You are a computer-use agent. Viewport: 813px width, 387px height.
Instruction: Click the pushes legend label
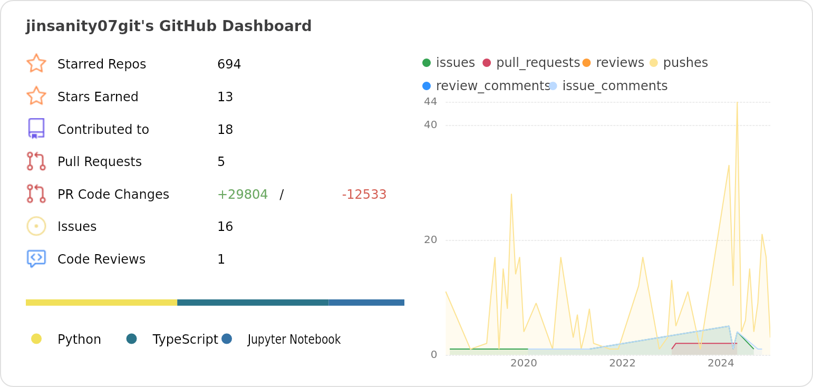point(685,63)
